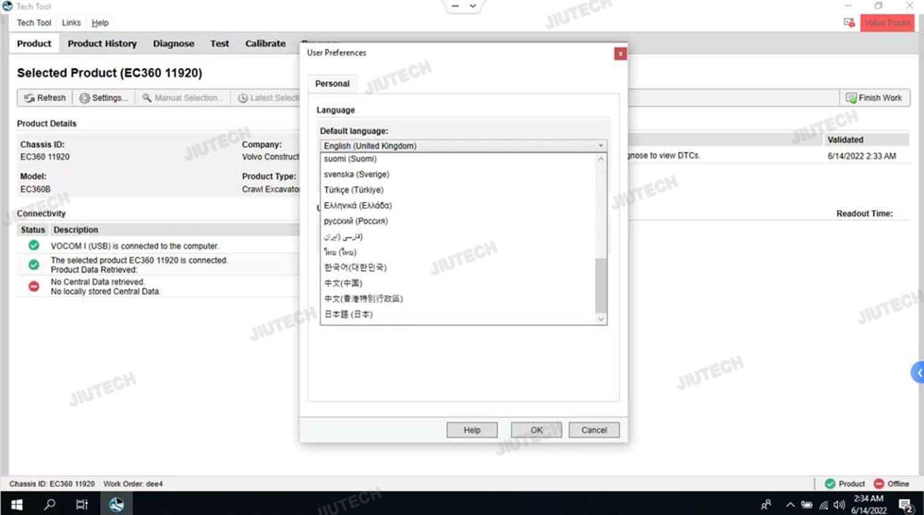Cancel the User Preferences dialog
The width and height of the screenshot is (924, 515).
[594, 430]
